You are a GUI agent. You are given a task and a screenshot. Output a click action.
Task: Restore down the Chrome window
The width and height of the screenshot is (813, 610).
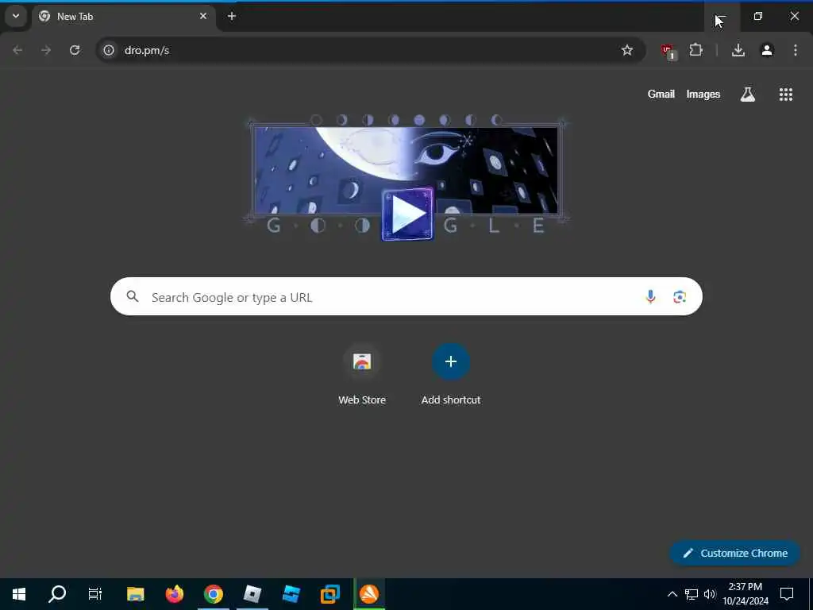pos(758,16)
